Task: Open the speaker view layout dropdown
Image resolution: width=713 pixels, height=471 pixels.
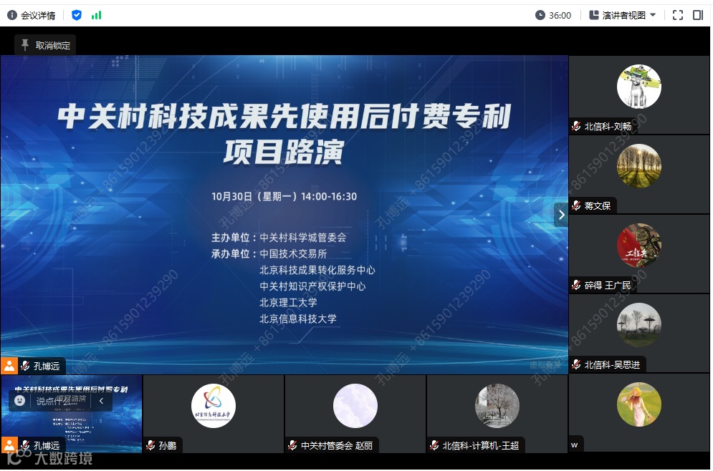Action: coord(623,16)
